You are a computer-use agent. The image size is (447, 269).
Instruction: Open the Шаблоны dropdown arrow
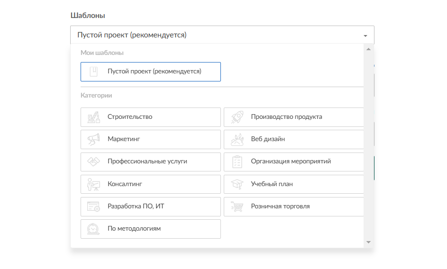tap(365, 36)
